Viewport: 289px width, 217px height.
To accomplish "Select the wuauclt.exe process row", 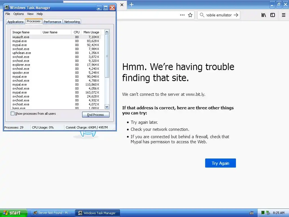I will point(56,37).
